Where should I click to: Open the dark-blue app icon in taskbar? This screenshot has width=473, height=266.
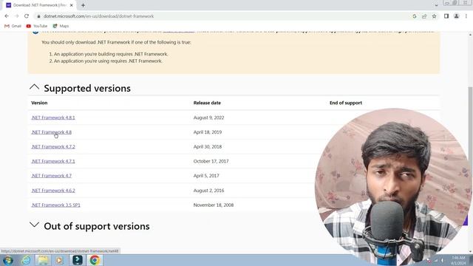click(78, 260)
